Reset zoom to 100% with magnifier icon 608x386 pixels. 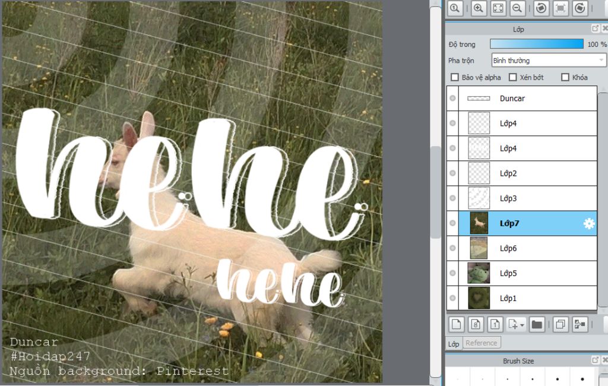point(455,8)
